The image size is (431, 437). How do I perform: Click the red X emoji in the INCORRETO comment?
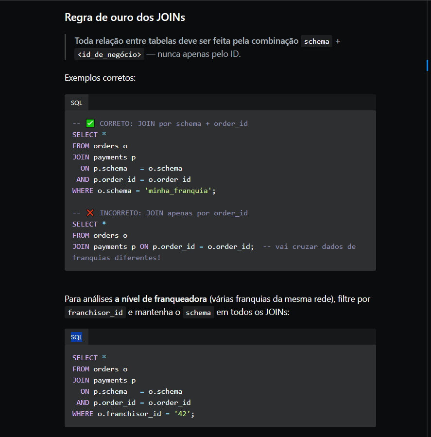tap(90, 213)
